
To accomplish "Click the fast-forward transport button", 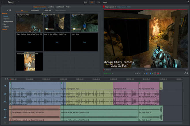I will (x=144, y=73).
